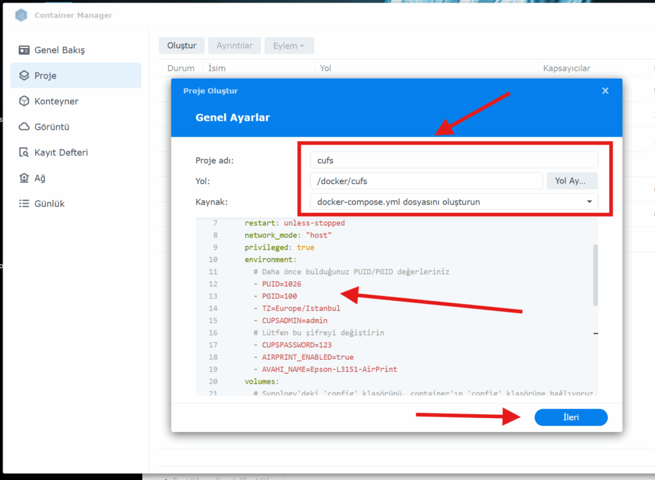Click the Proje layers icon in sidebar
655x480 pixels.
[24, 75]
